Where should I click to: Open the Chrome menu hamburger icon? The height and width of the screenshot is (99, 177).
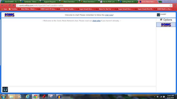pyautogui.click(x=175, y=5)
